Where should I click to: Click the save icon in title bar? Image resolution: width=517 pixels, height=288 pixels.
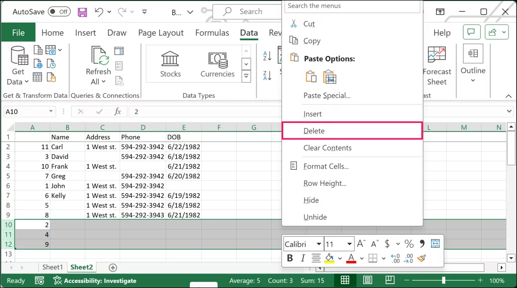(82, 12)
